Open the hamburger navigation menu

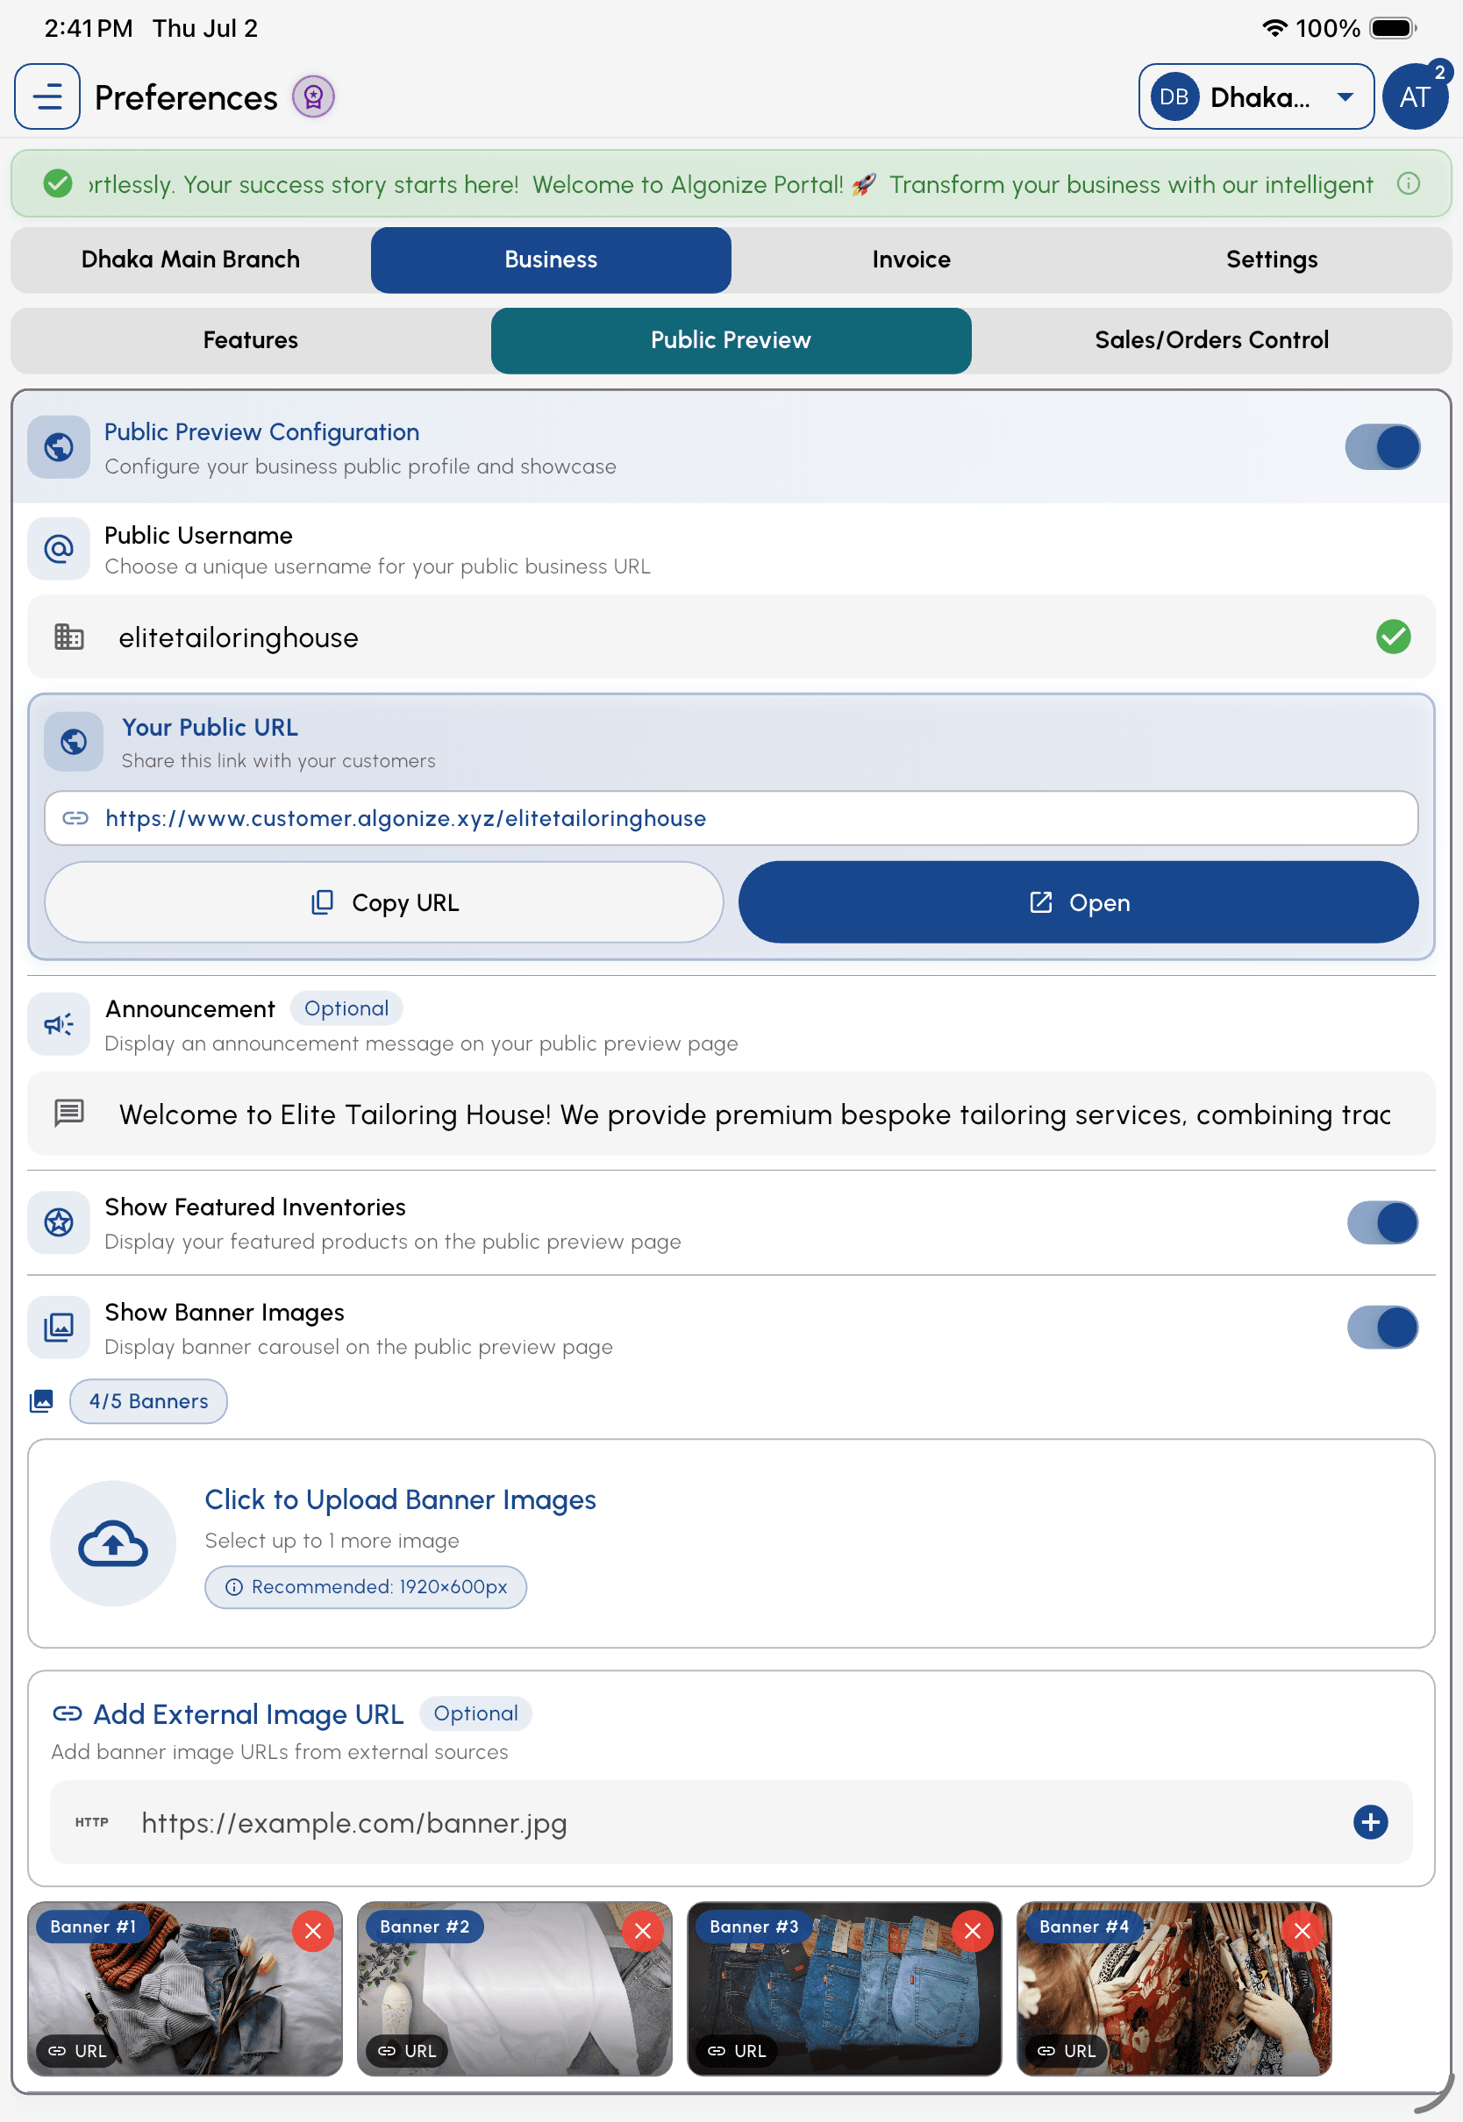tap(47, 96)
